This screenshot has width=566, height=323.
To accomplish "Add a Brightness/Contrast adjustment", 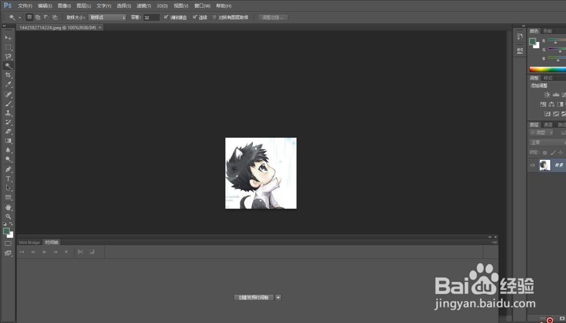I will [x=547, y=95].
